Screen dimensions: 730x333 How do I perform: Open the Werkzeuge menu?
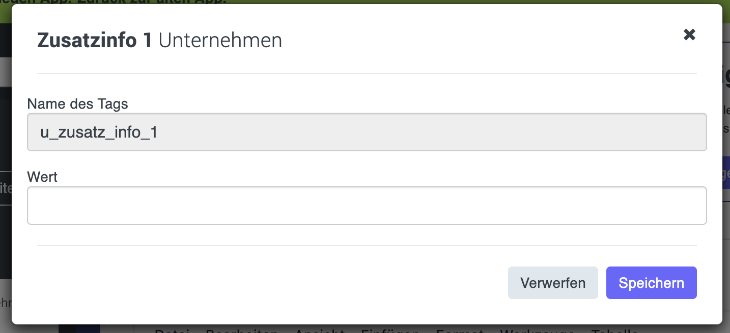coord(537,330)
